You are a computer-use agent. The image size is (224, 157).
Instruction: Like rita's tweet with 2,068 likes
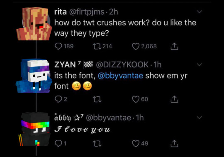(x=136, y=47)
